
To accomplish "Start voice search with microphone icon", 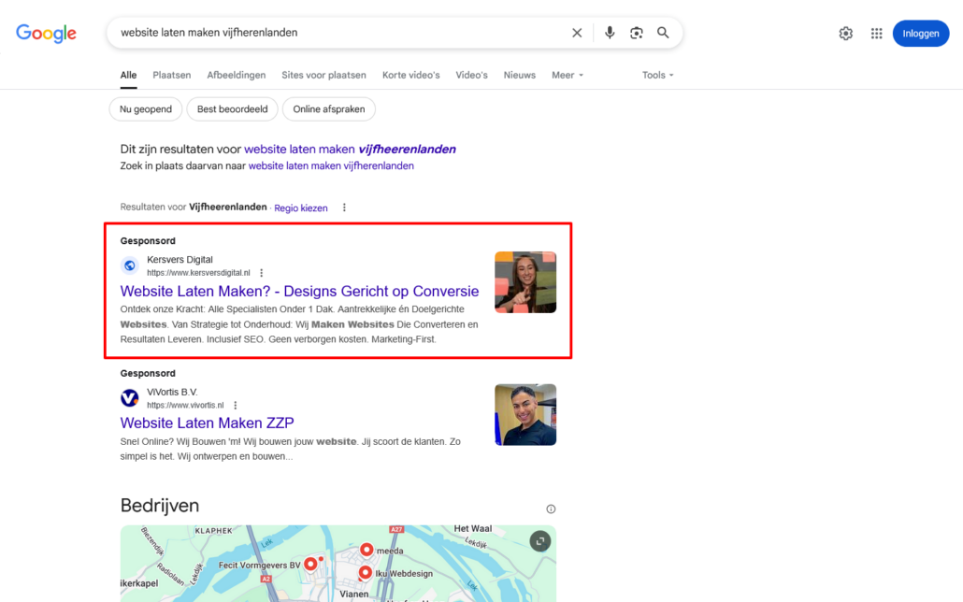I will click(610, 33).
